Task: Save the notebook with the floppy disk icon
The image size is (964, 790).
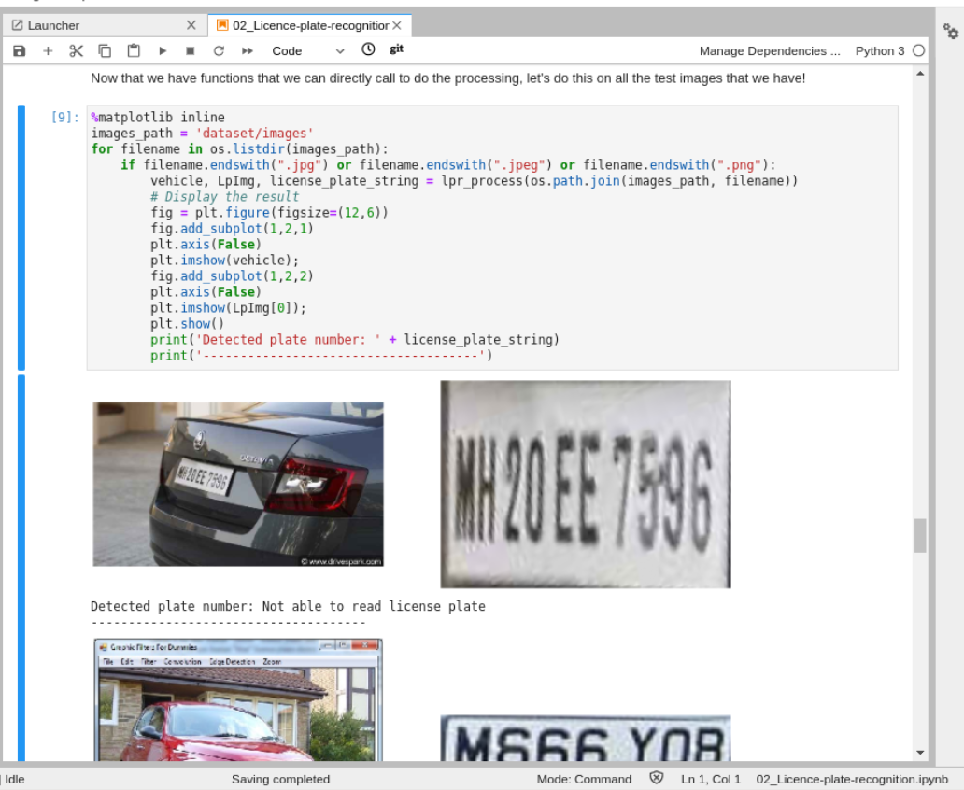Action: pyautogui.click(x=19, y=51)
